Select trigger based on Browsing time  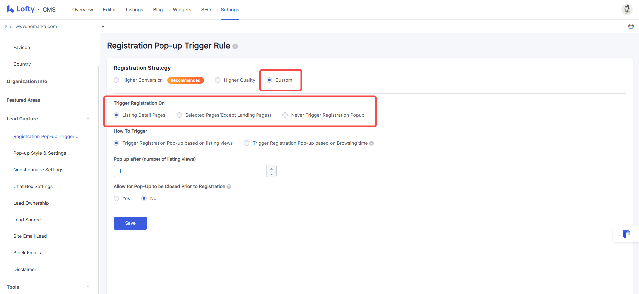pyautogui.click(x=247, y=143)
